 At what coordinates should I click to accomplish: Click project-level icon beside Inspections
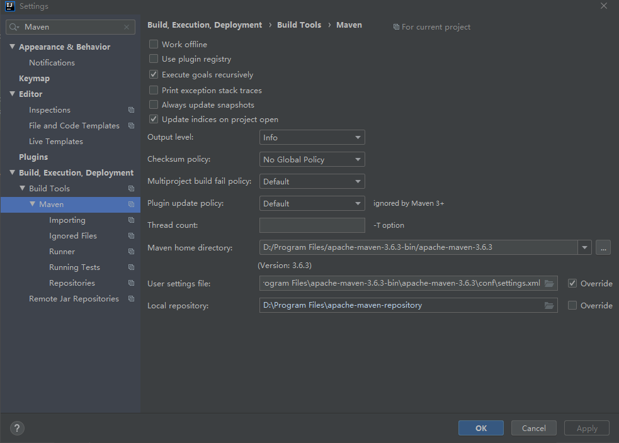pyautogui.click(x=131, y=110)
